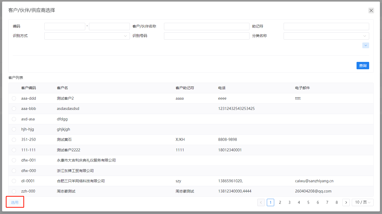Select radio button for aaa-ddd row
Screen dimensions: 382x214
14,98
